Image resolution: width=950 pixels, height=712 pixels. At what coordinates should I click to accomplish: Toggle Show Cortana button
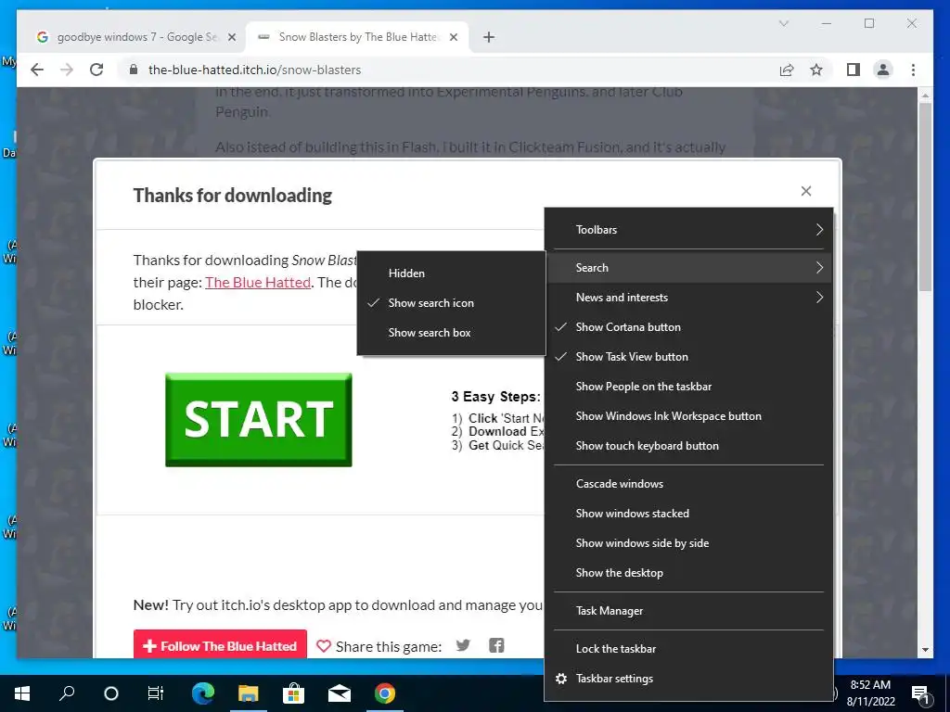point(689,327)
